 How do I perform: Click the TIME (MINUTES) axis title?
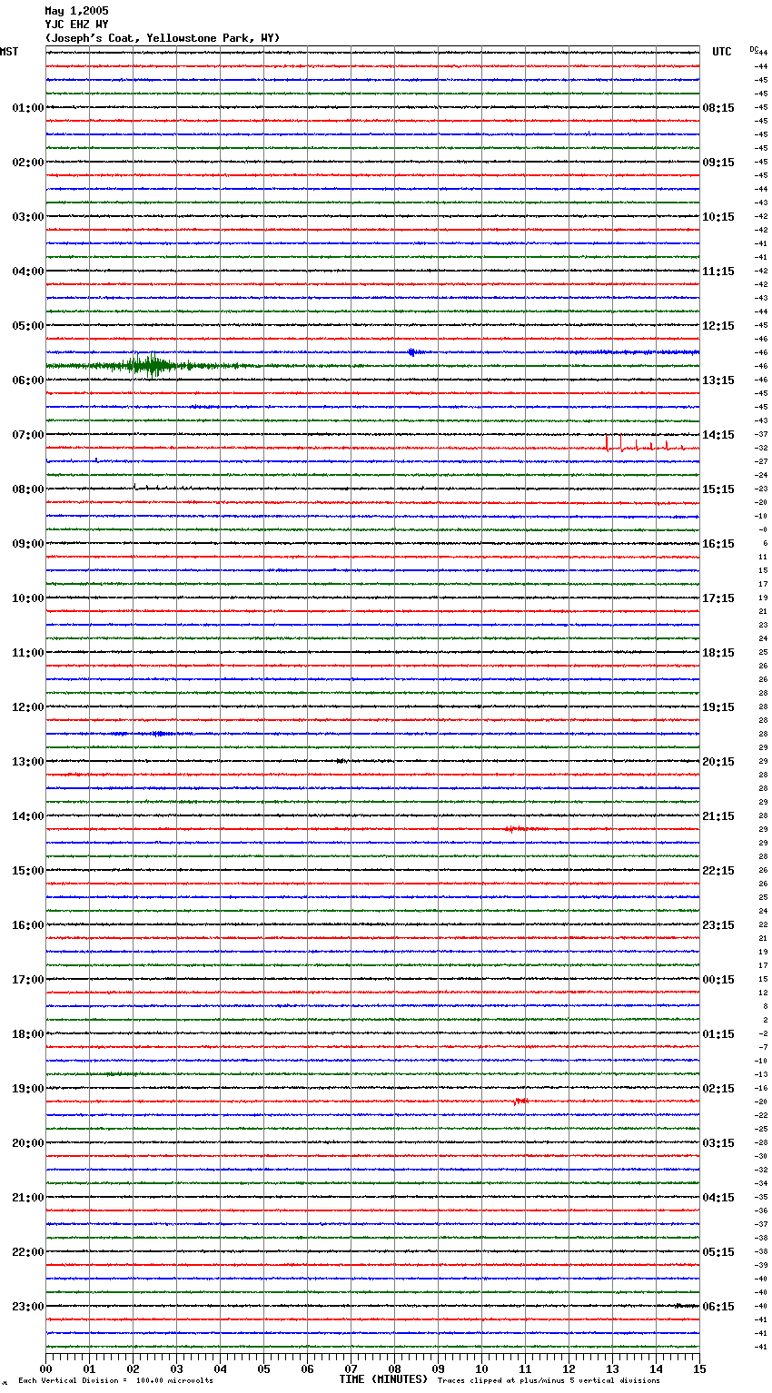click(x=383, y=1379)
